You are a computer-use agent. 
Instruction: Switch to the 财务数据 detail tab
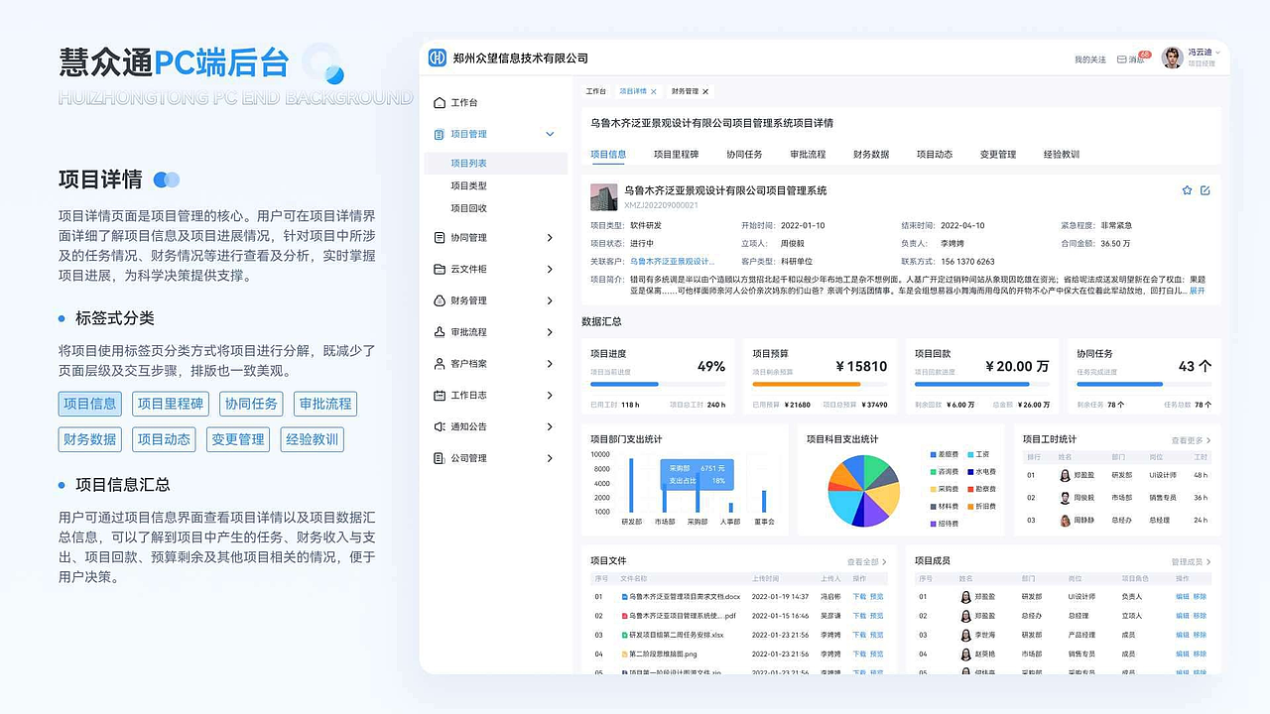point(871,155)
